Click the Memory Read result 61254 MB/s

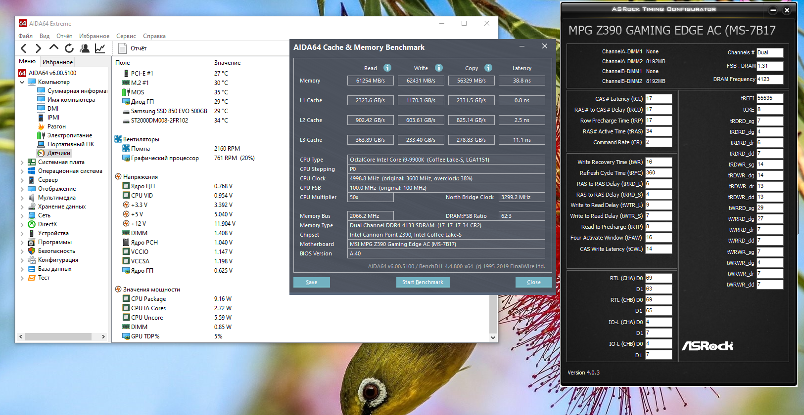pyautogui.click(x=371, y=81)
